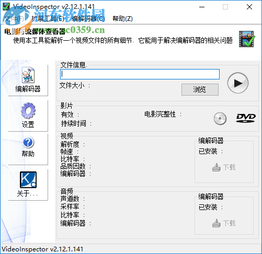Click the 浏览 browse button
262x254 pixels.
tap(200, 89)
